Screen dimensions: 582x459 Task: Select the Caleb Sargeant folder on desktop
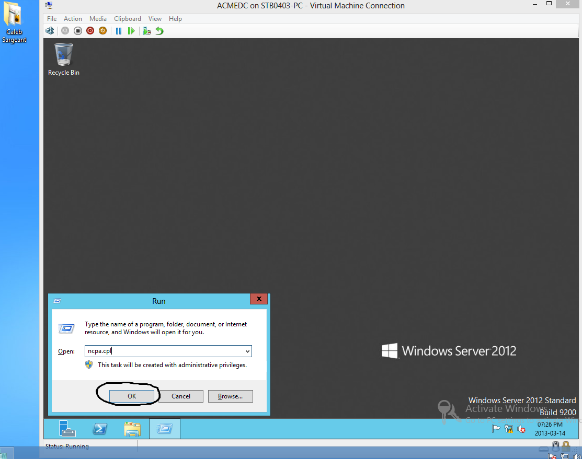point(14,22)
